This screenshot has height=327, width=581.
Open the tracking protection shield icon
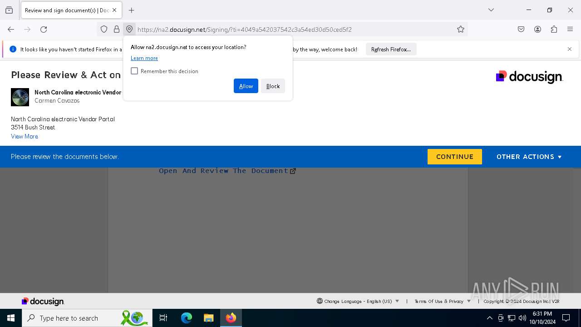(x=104, y=30)
